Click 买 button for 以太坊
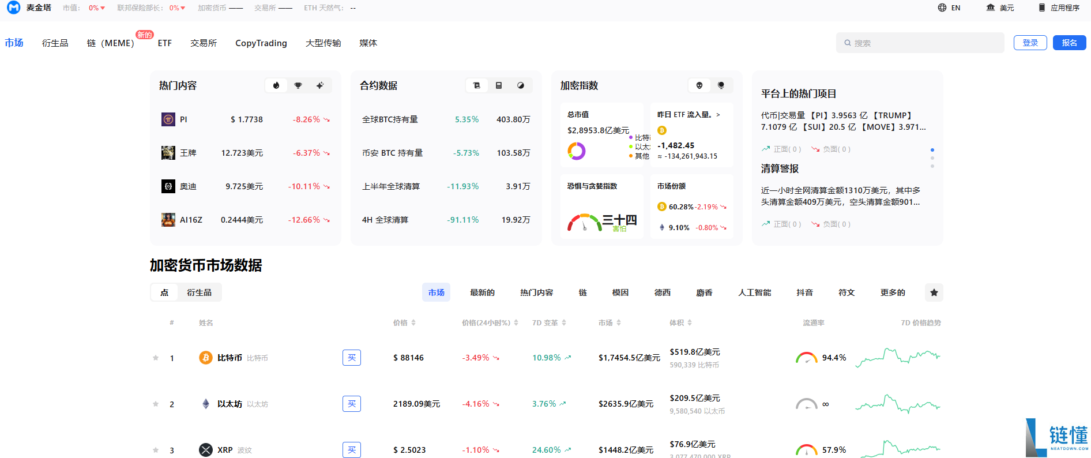Viewport: 1091px width, 458px height. [x=352, y=404]
